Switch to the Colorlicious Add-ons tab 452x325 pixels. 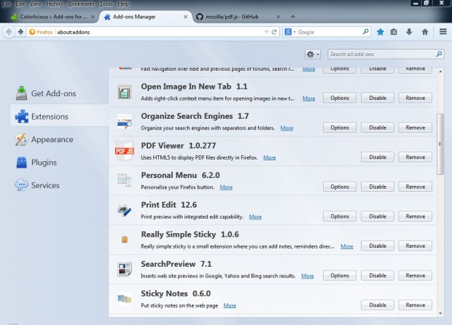click(53, 17)
